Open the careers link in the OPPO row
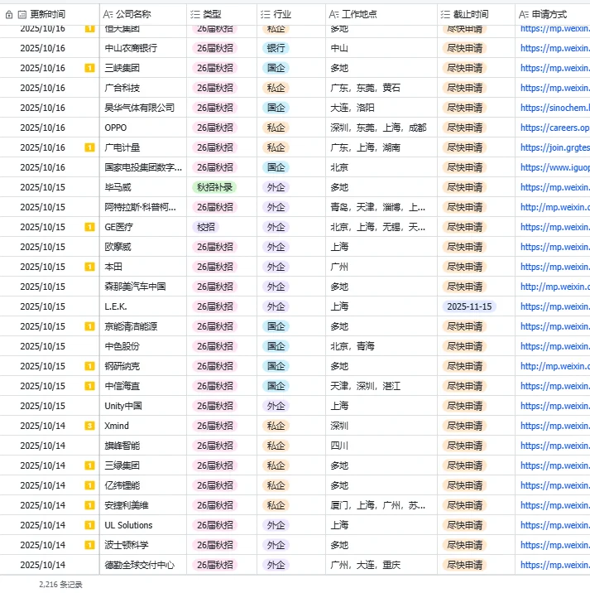This screenshot has height=593, width=590. (x=555, y=128)
